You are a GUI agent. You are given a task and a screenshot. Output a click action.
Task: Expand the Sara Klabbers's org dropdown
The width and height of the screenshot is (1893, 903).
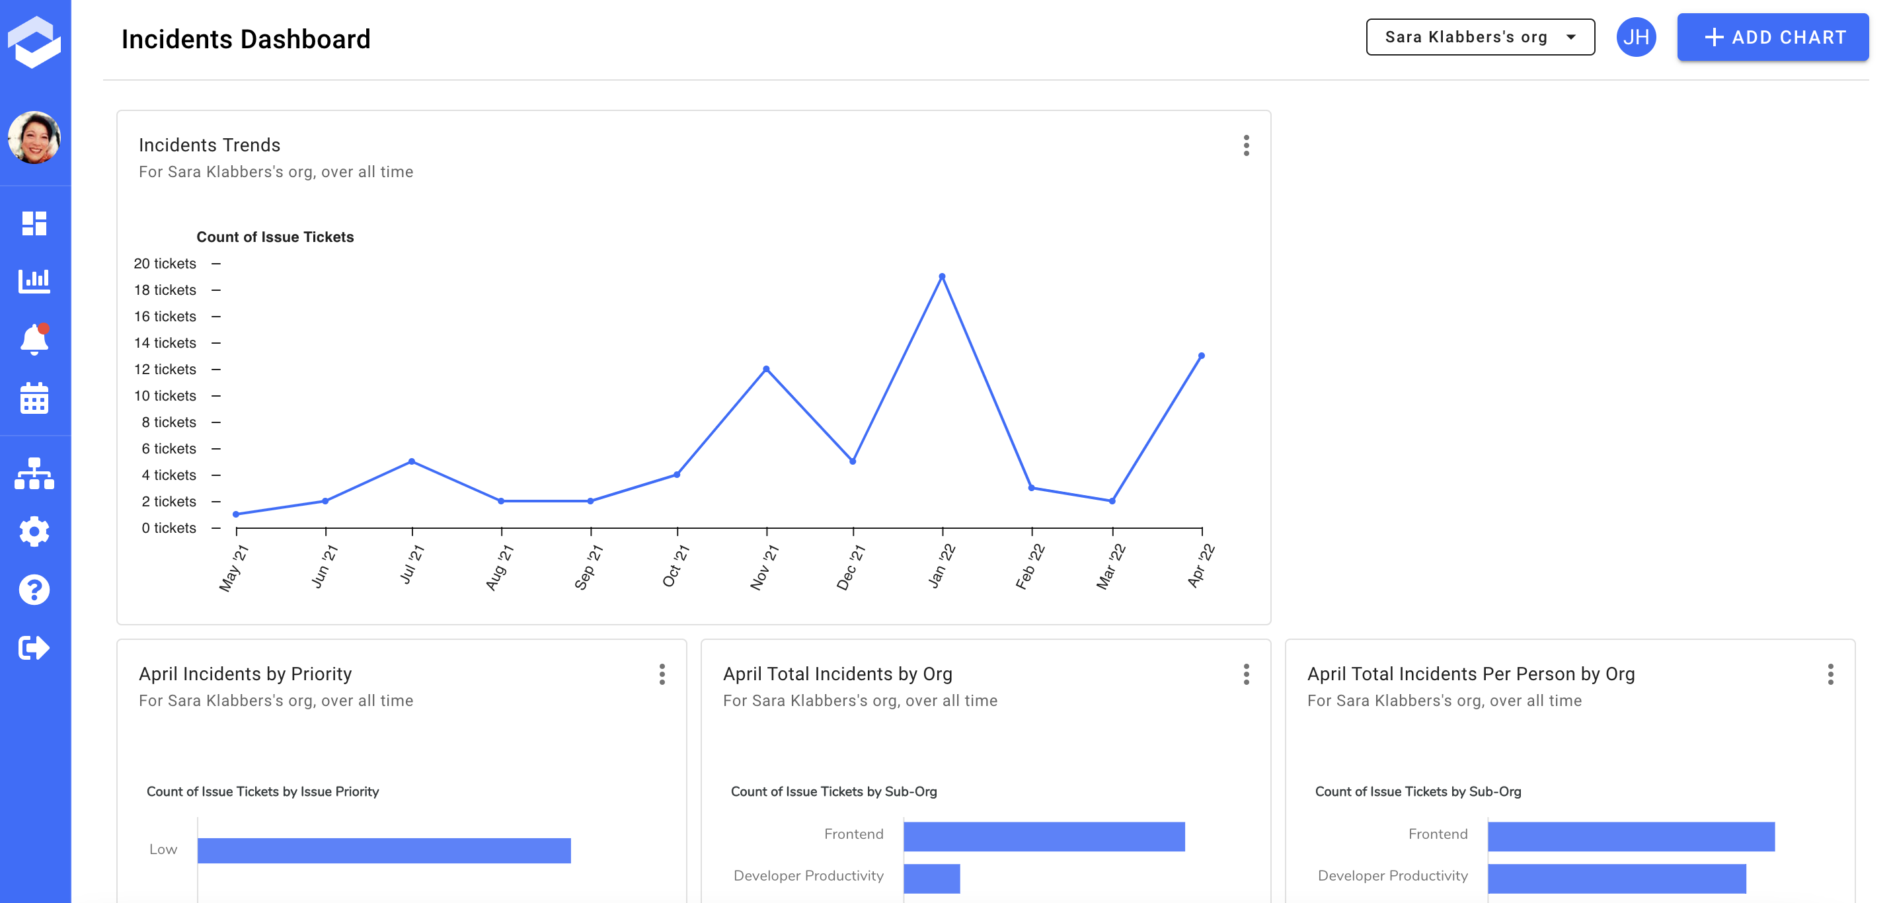point(1479,37)
